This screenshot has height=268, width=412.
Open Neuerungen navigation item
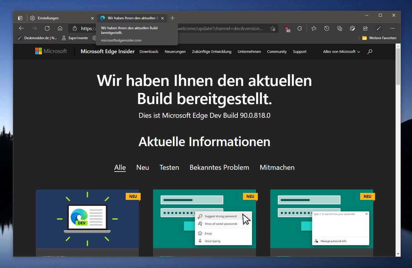175,52
